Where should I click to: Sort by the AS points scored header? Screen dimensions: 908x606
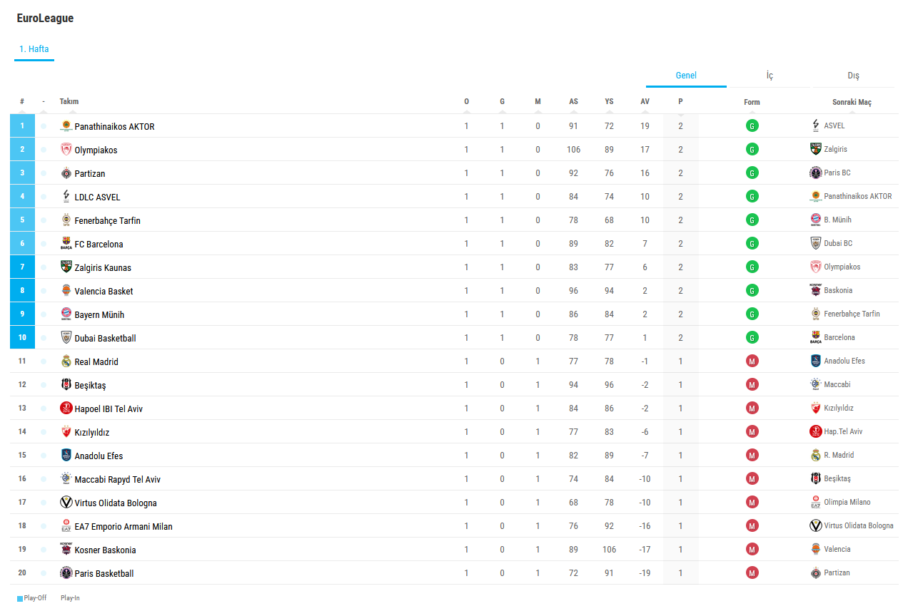[573, 102]
